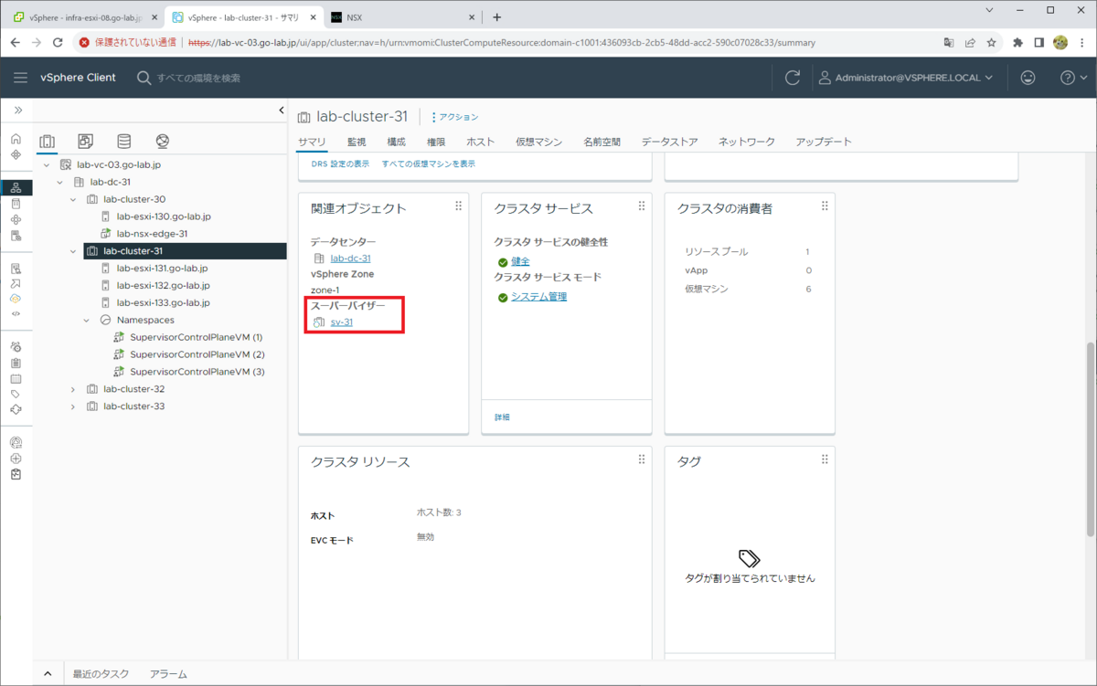Open Administrator@VSPHERE.LOCAL user dropdown

pos(905,78)
